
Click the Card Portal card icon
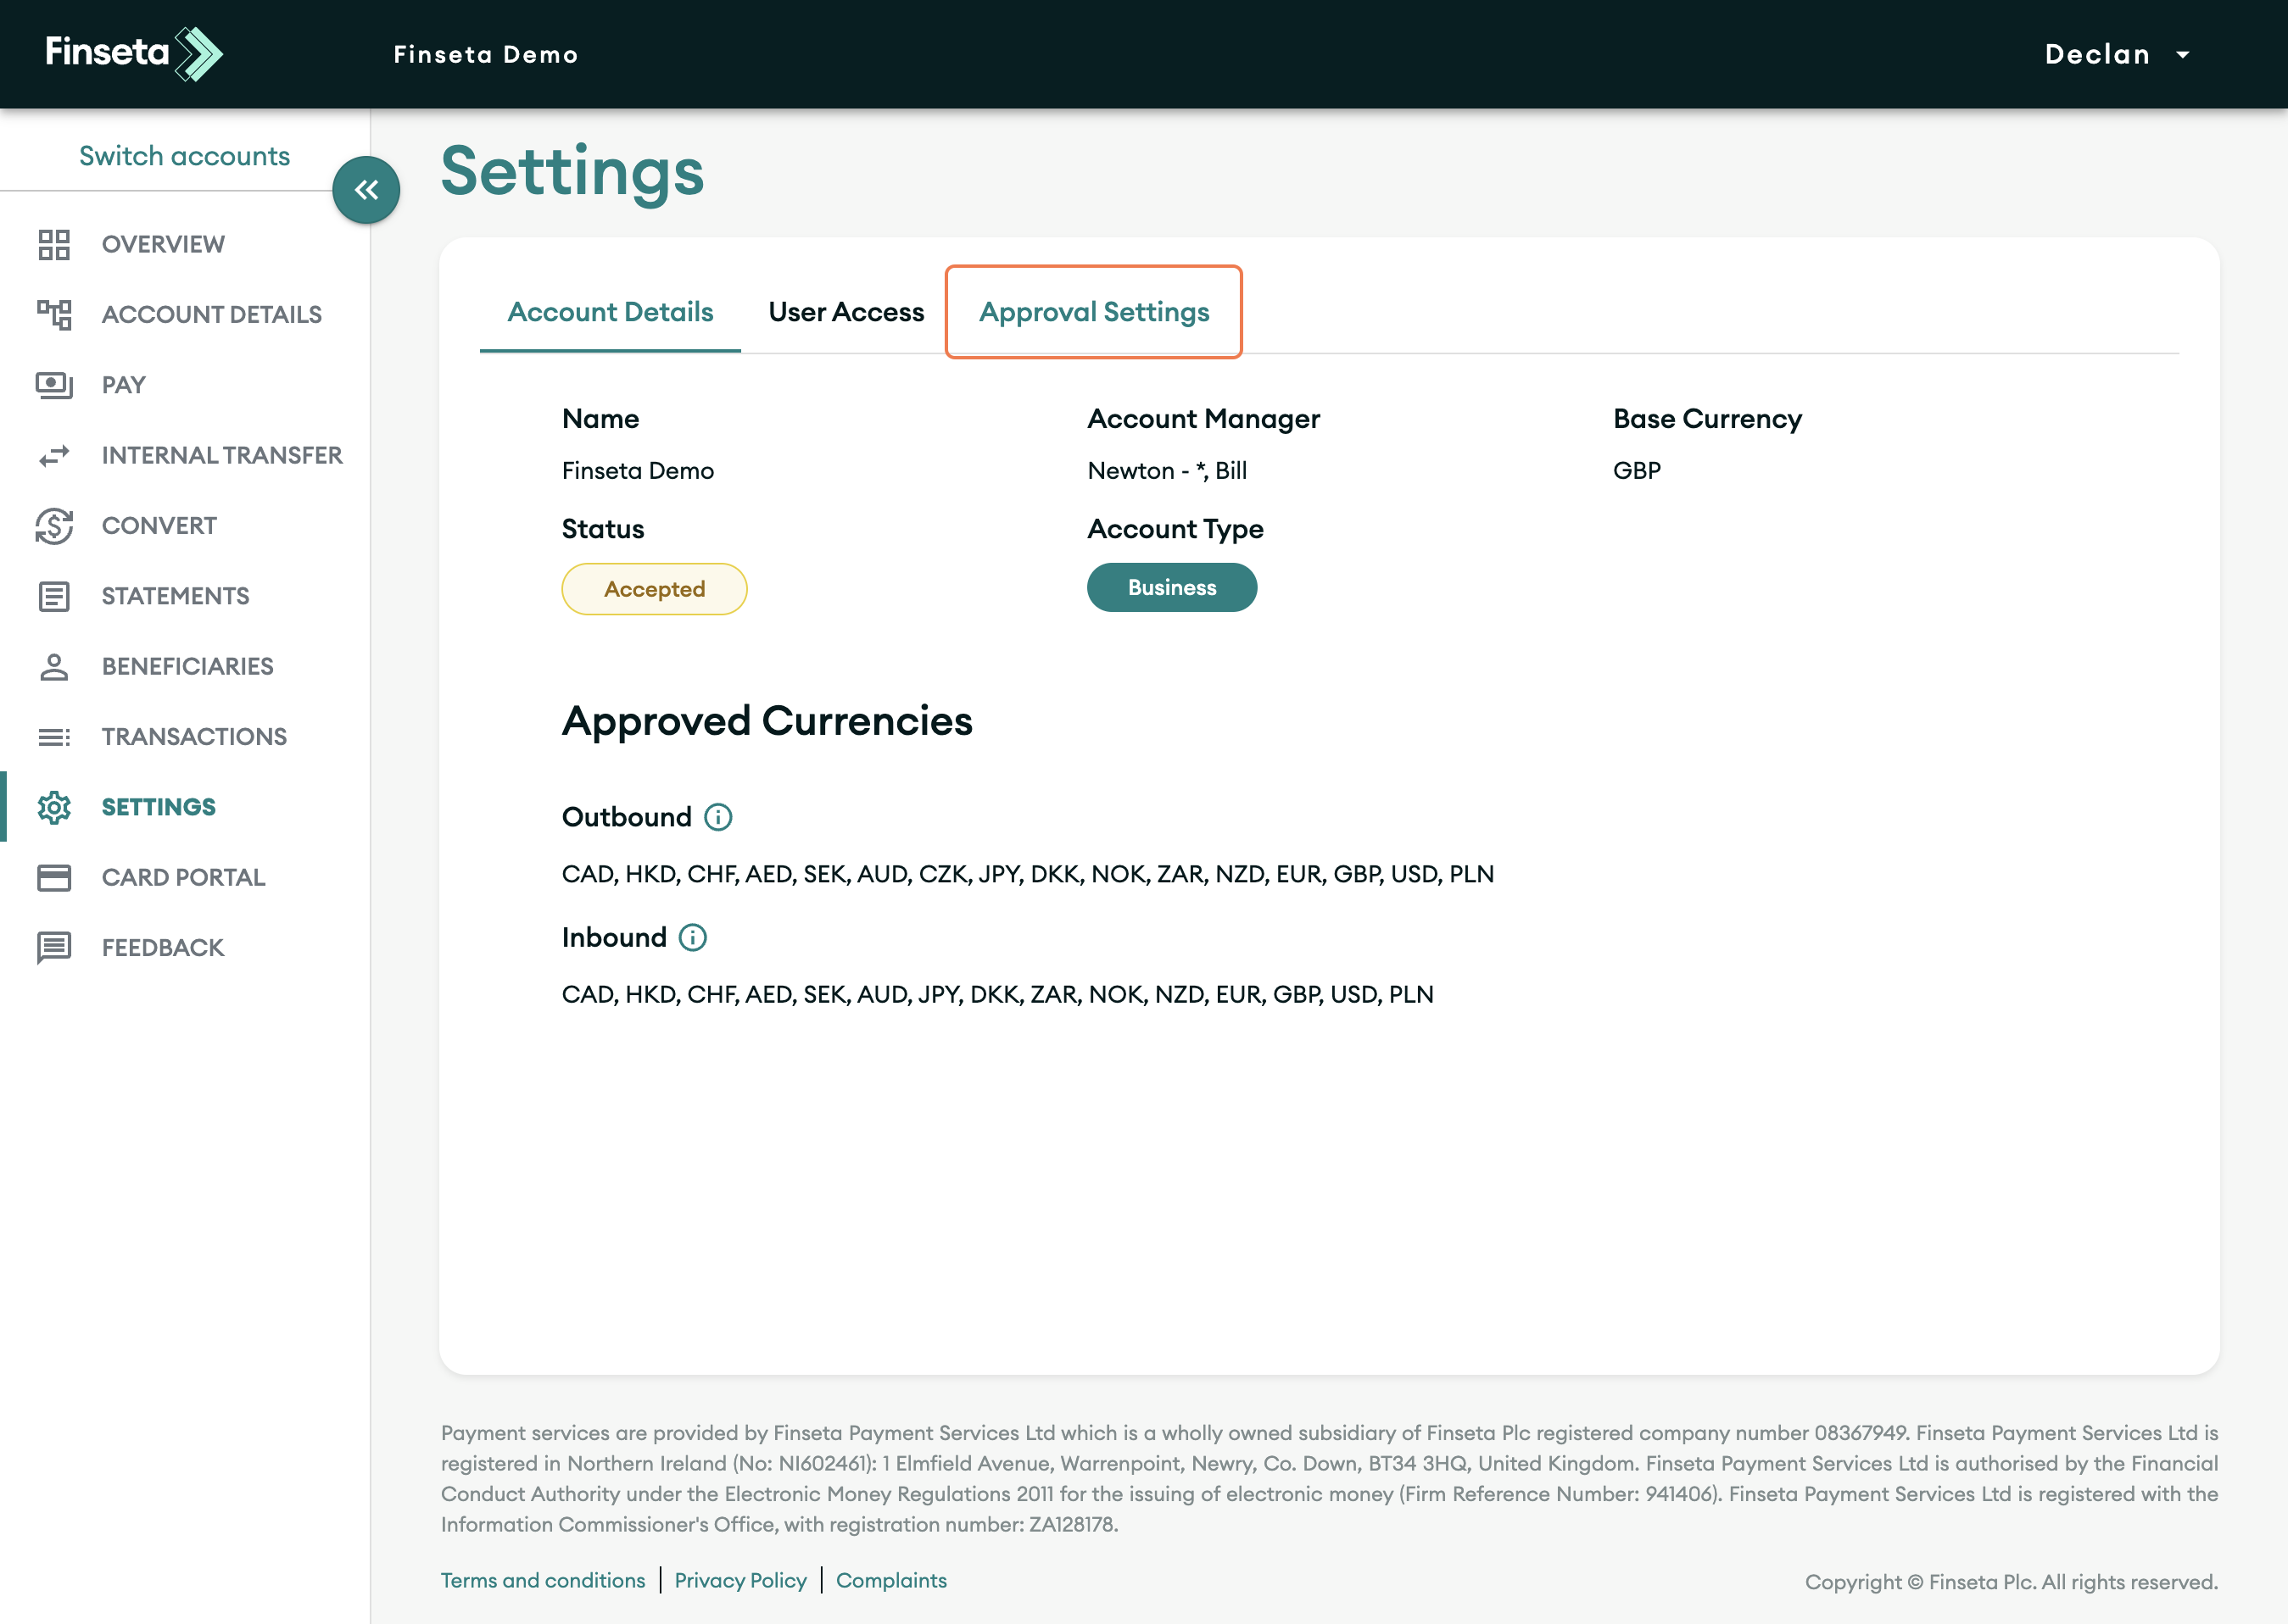pos(54,877)
